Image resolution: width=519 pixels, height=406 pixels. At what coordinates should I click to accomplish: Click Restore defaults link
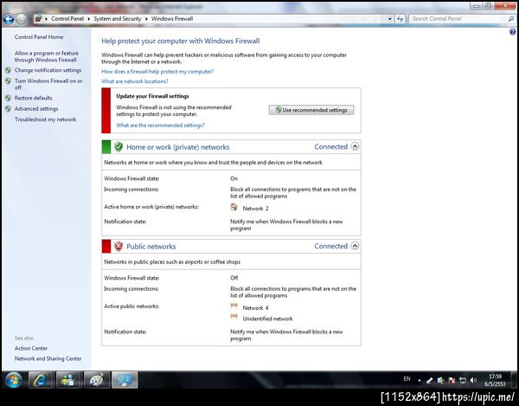click(x=34, y=98)
